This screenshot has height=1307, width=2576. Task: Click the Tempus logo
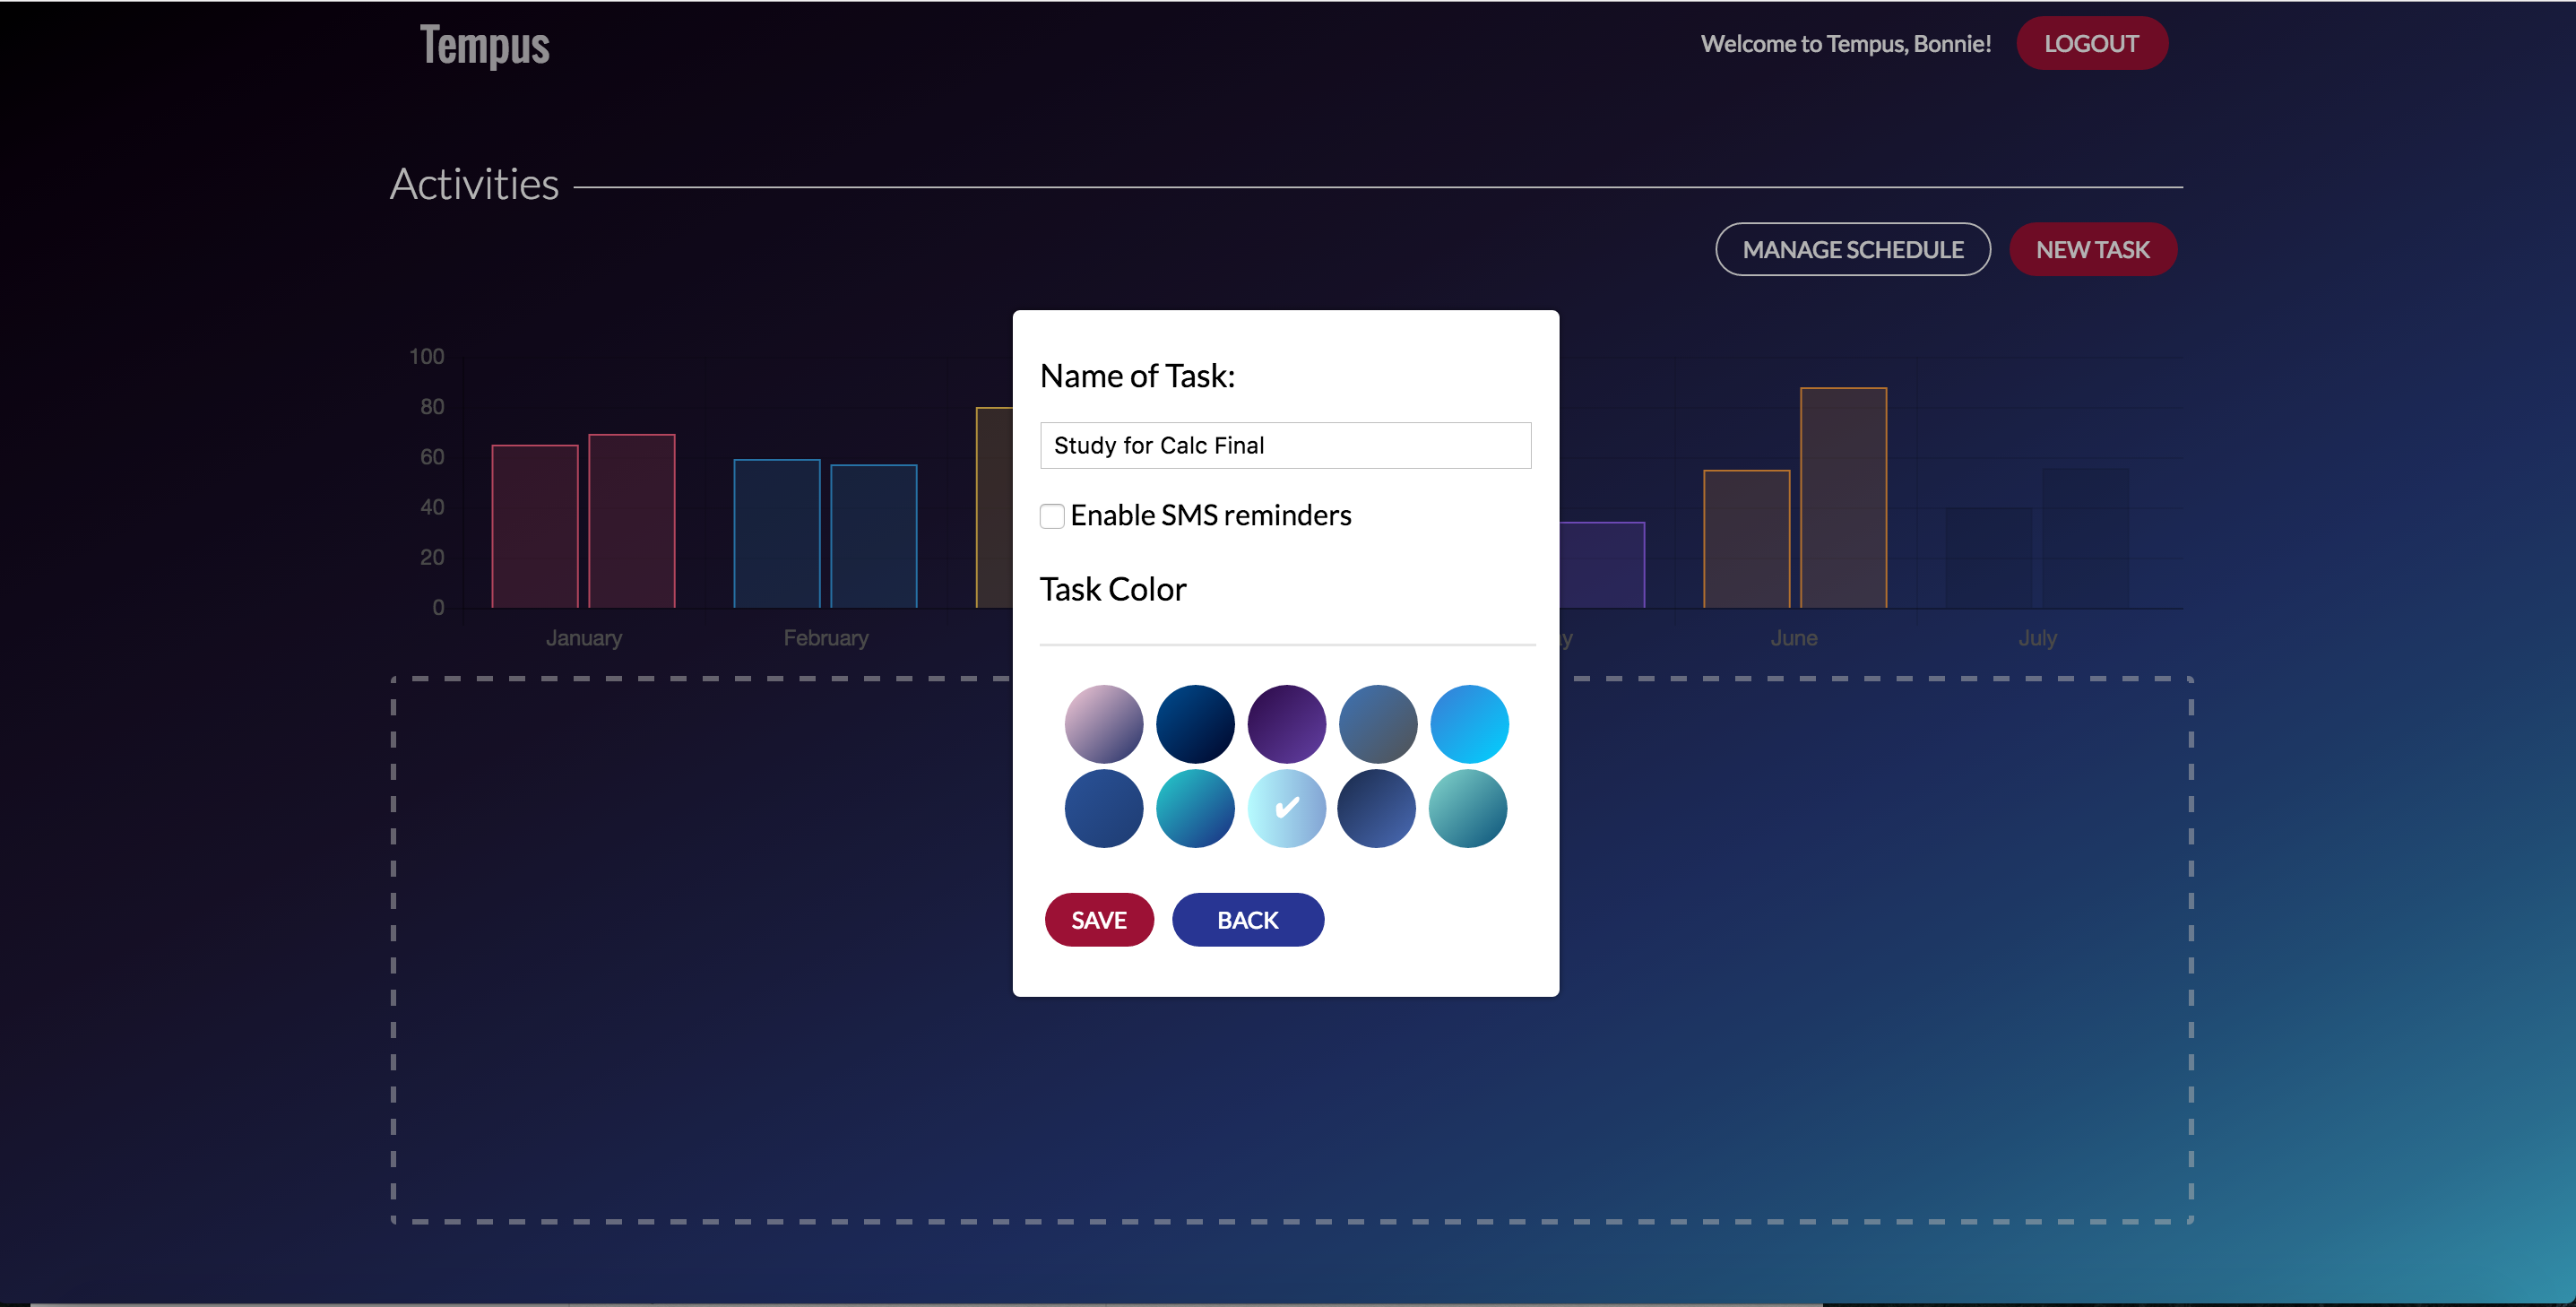pos(484,45)
